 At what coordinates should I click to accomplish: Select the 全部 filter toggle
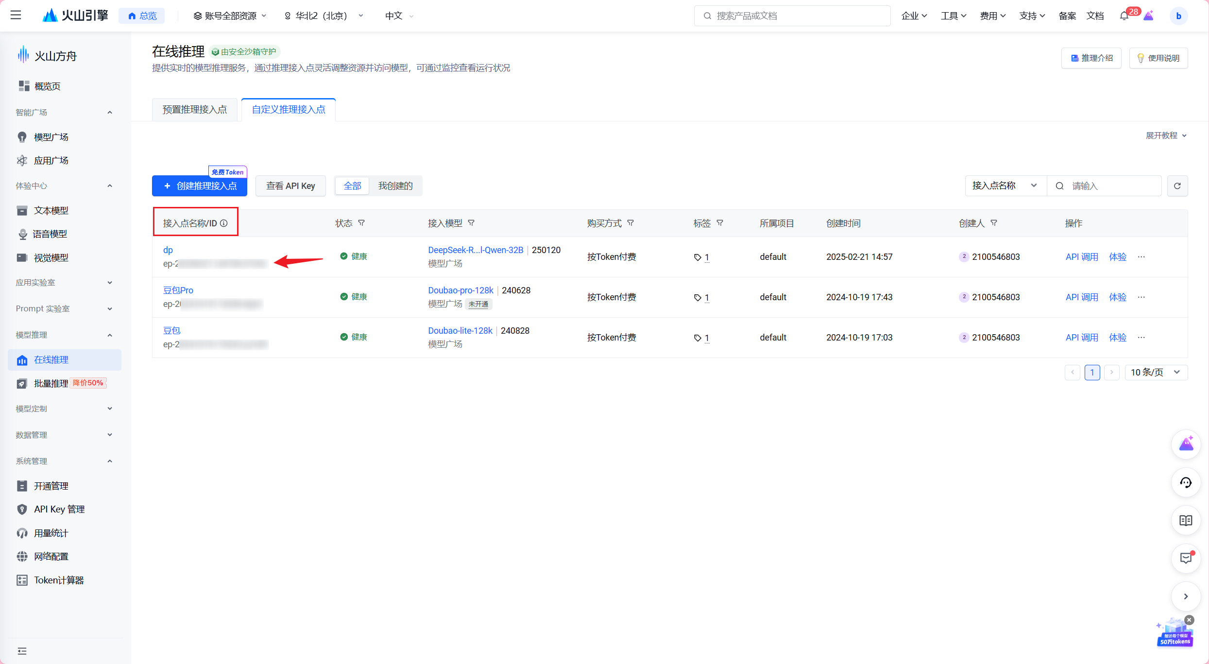(352, 186)
